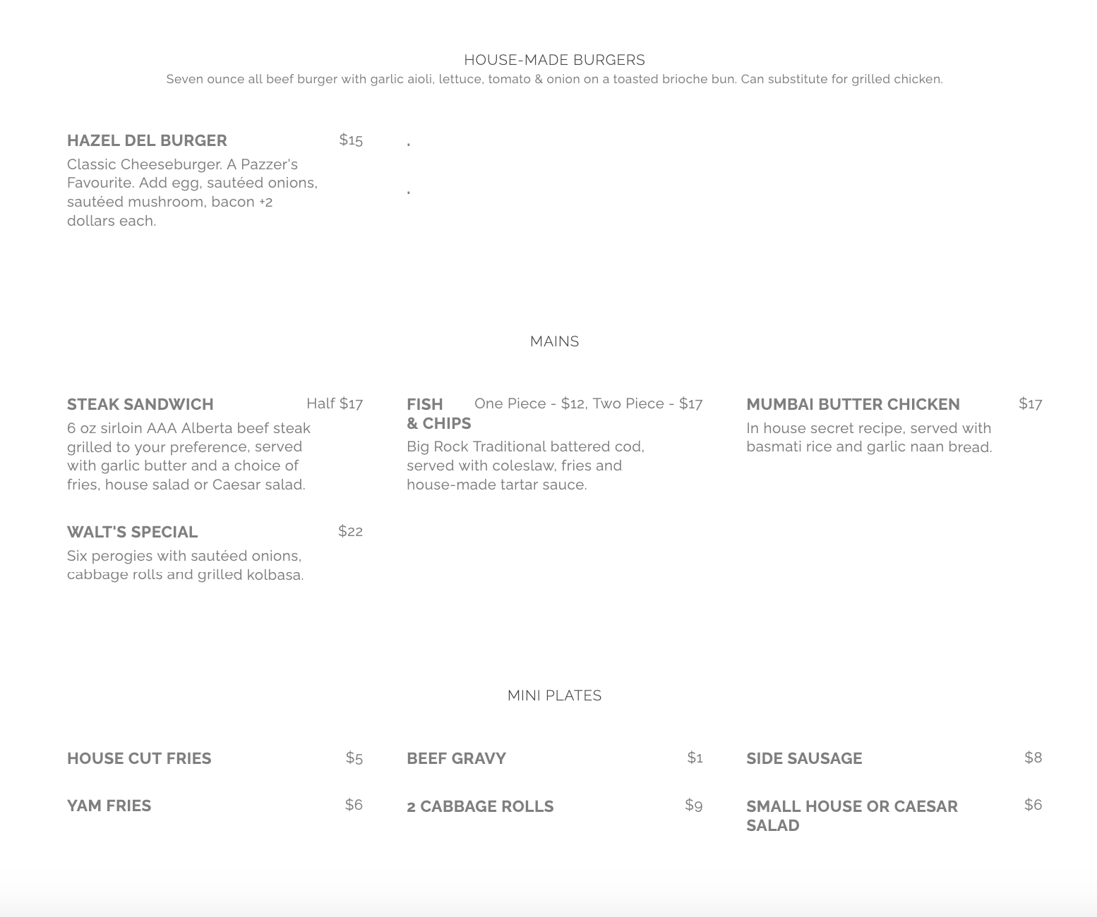Click the Side Sausage item title
This screenshot has width=1097, height=917.
coord(804,758)
